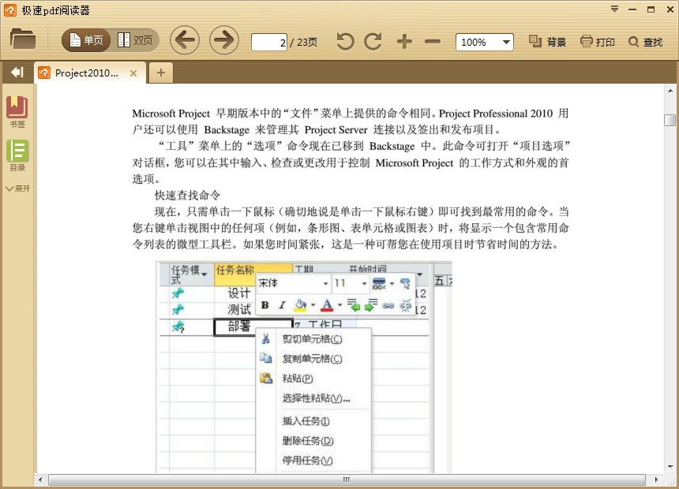Click the / 23页 total pages label
This screenshot has width=679, height=489.
click(x=303, y=42)
